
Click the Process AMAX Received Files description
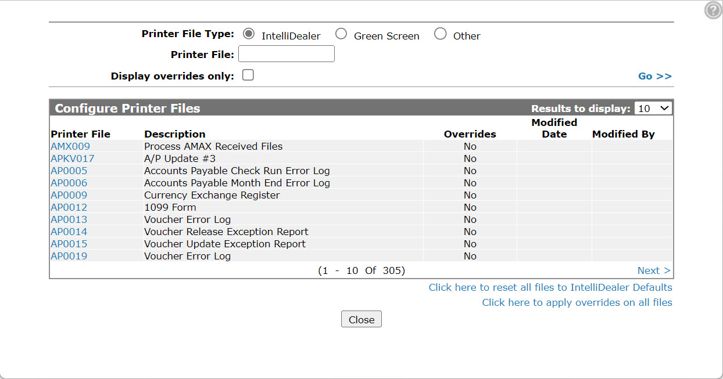click(213, 146)
